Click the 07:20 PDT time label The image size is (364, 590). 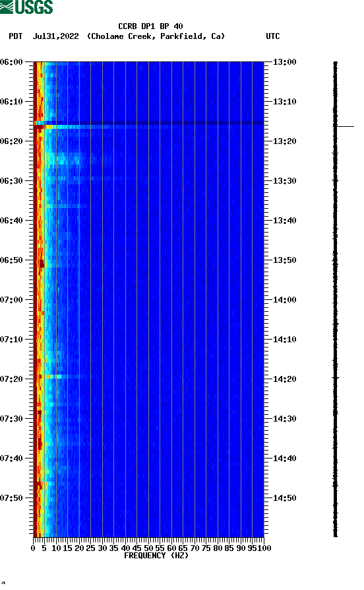tap(12, 379)
